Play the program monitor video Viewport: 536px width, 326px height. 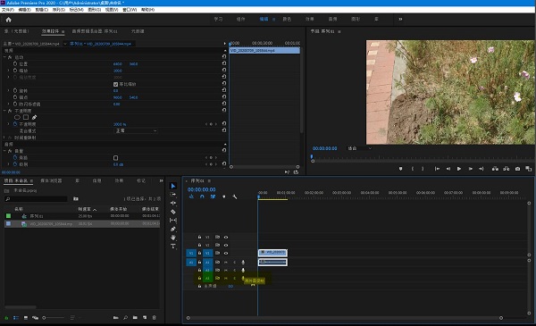click(x=459, y=169)
